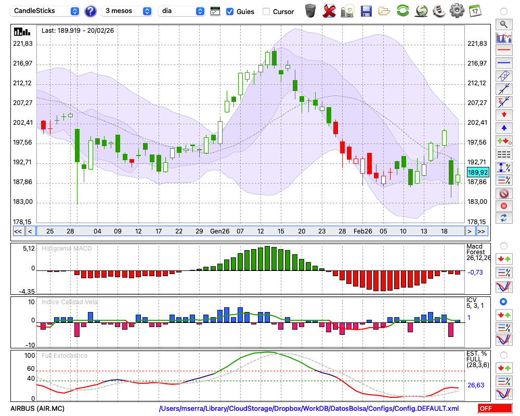Click the >> scroll to end button
This screenshot has width=520, height=416.
coord(482,231)
